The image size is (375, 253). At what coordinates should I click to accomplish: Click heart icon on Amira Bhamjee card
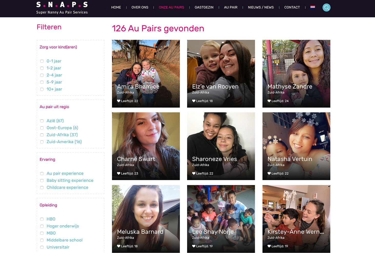[119, 101]
